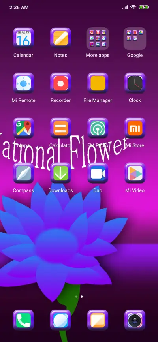This screenshot has width=158, height=342.
Task: Tap the "Clock" label
Action: 135,100
